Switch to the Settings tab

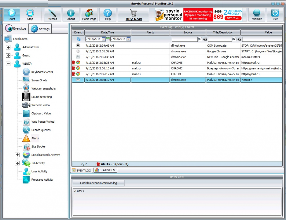pyautogui.click(x=40, y=29)
